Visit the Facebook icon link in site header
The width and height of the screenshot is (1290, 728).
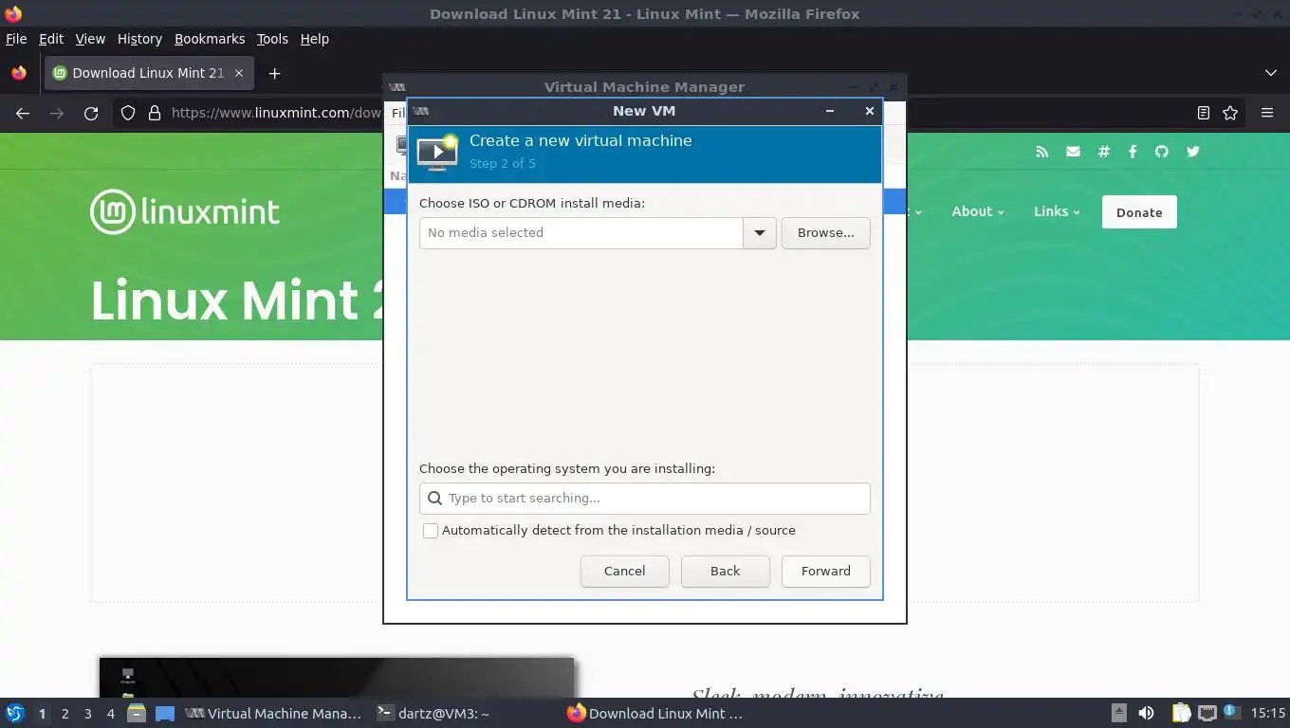click(1133, 152)
